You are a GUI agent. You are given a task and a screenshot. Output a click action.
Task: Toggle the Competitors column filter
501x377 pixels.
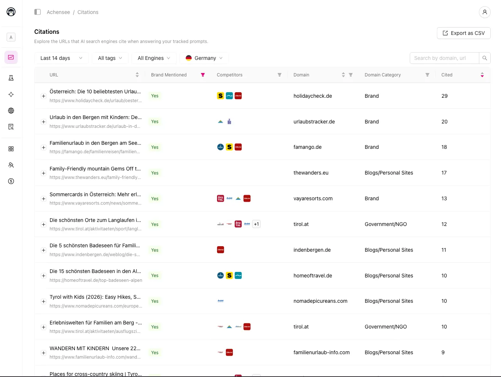tap(280, 75)
